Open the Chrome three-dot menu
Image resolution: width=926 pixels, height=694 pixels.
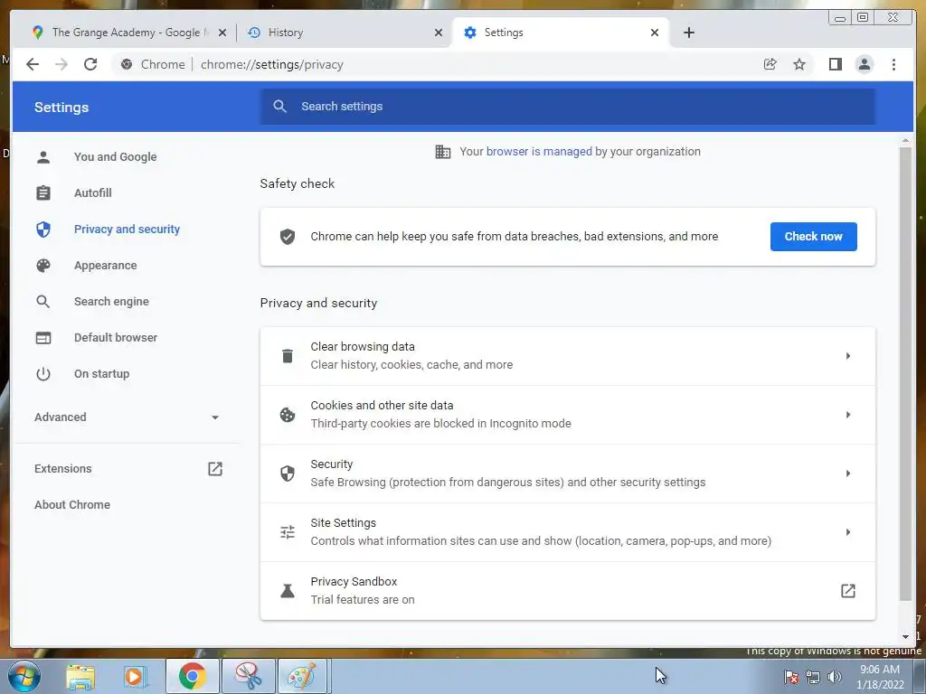(x=893, y=64)
